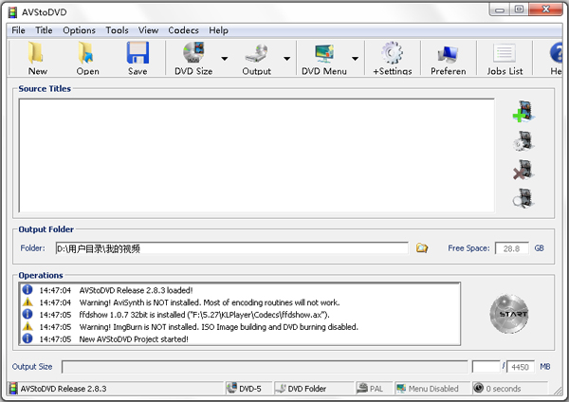Click the silver START button
The height and width of the screenshot is (402, 569).
[509, 314]
